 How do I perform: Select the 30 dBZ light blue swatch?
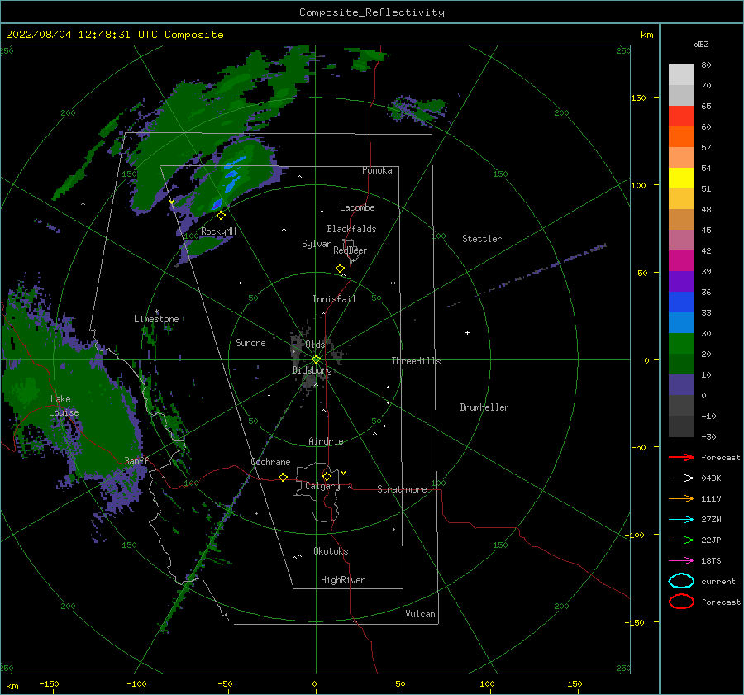tap(681, 322)
